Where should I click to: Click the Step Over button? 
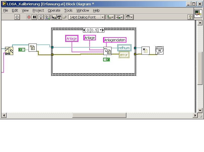coord(59,17)
